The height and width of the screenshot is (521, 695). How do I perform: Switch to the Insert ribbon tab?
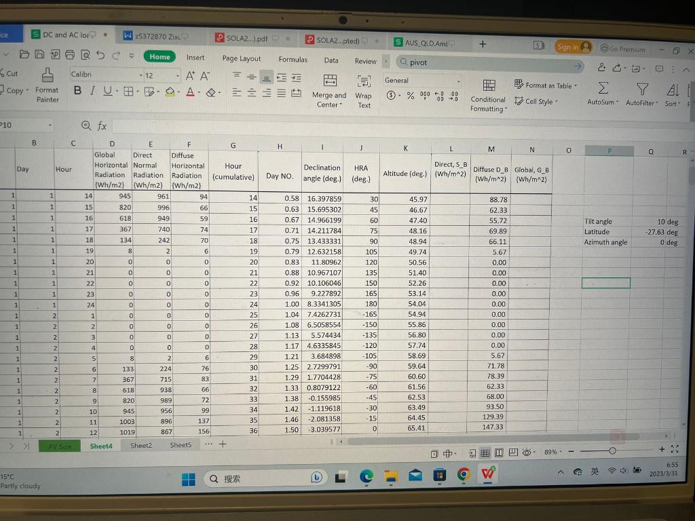click(195, 58)
